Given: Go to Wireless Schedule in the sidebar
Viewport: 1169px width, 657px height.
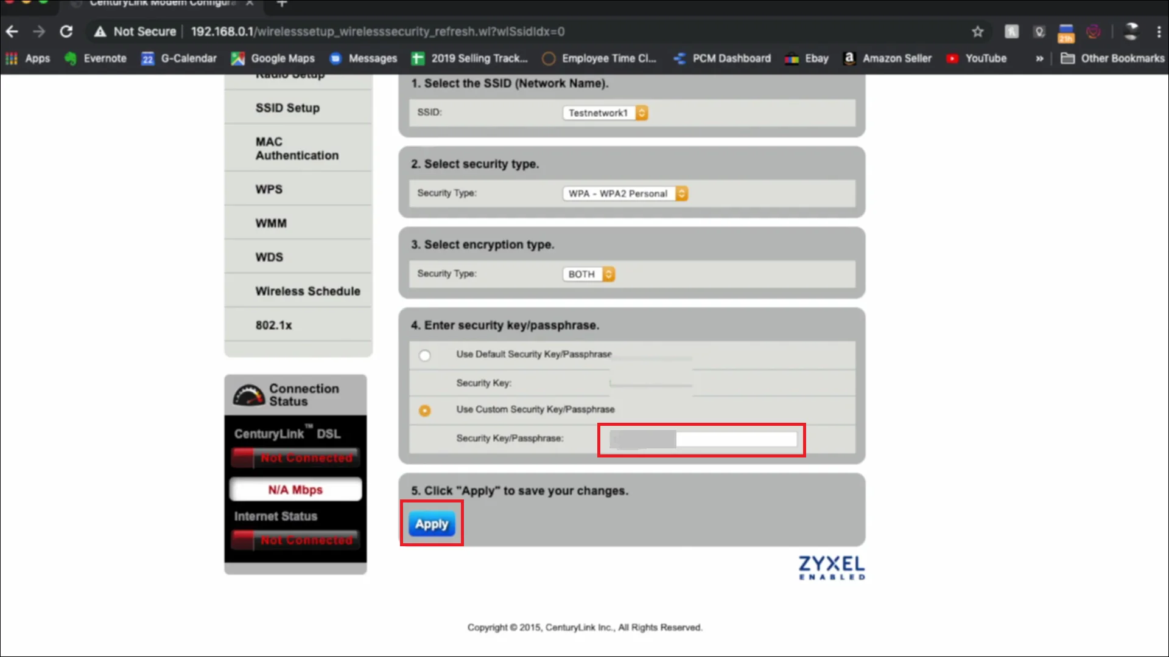Looking at the screenshot, I should [x=307, y=291].
